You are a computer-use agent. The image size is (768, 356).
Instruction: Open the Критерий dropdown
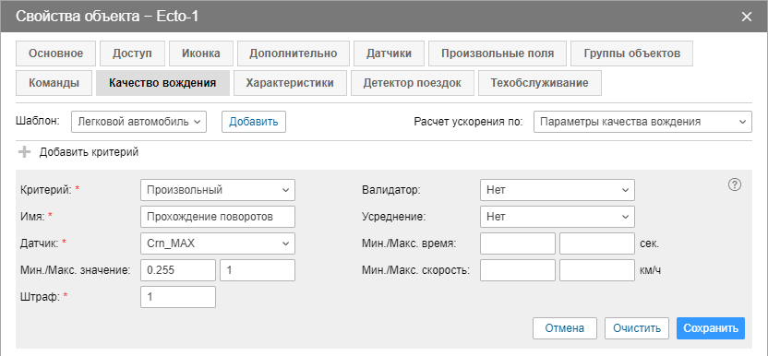(x=218, y=190)
